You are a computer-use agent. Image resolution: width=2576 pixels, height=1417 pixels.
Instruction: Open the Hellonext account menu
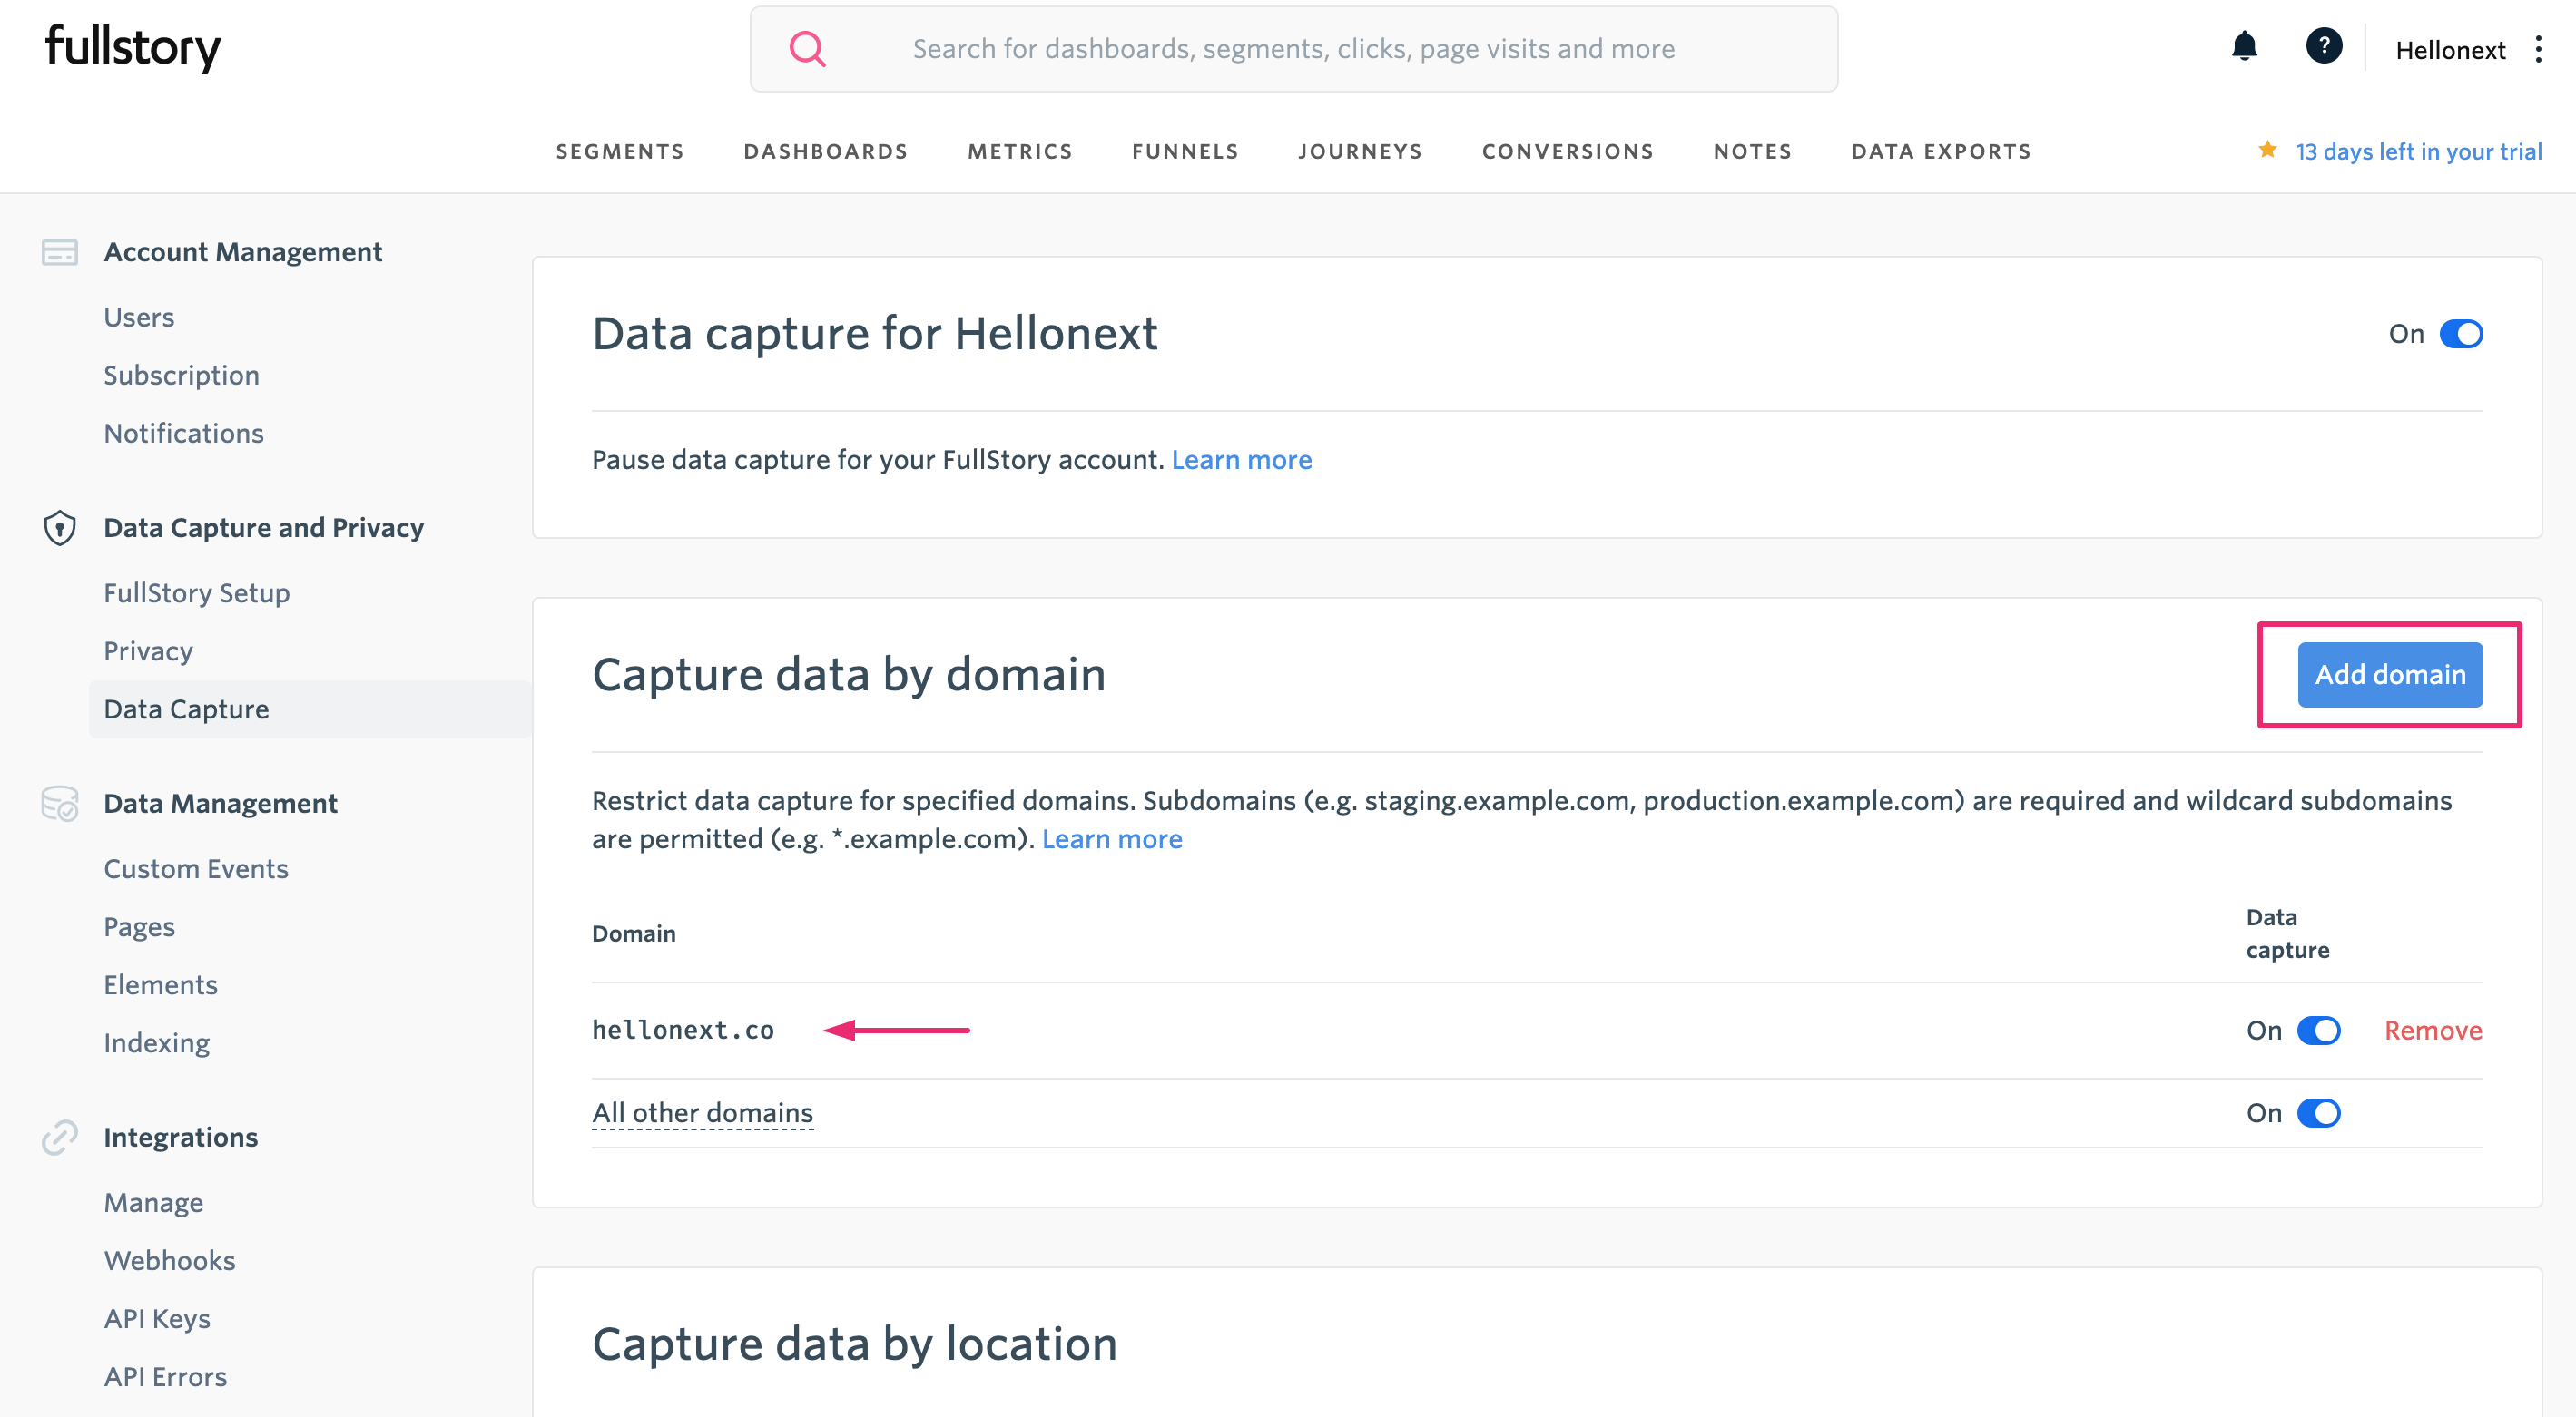click(x=2449, y=50)
